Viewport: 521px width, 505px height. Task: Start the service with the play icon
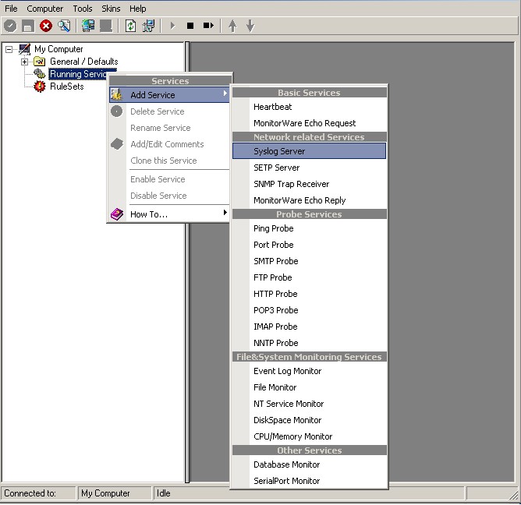point(172,26)
